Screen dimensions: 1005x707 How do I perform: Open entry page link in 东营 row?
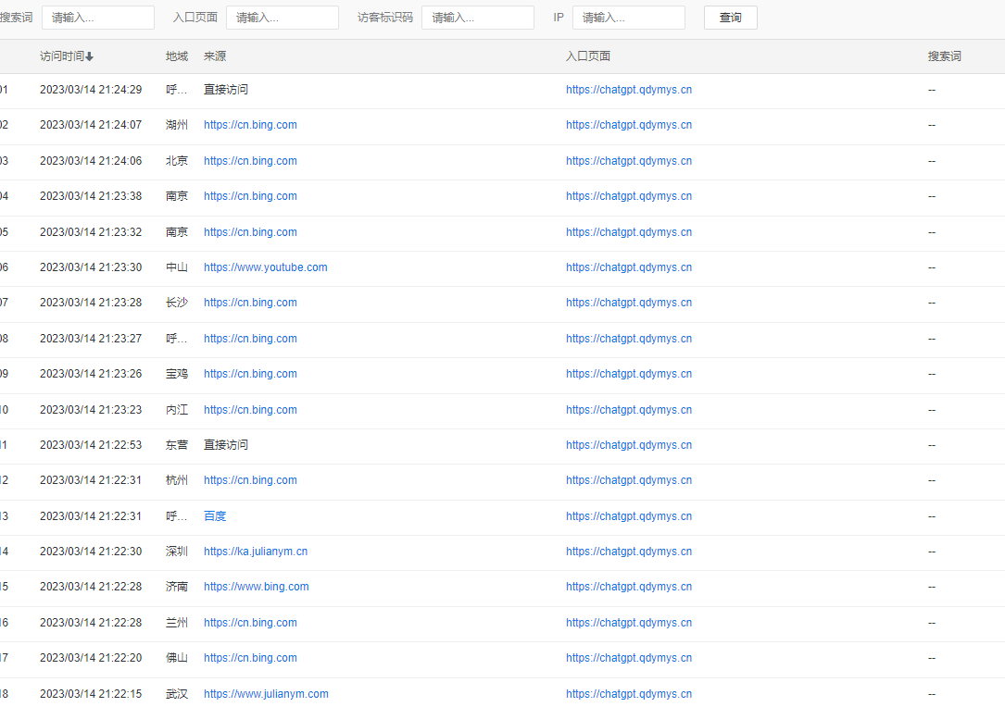629,445
